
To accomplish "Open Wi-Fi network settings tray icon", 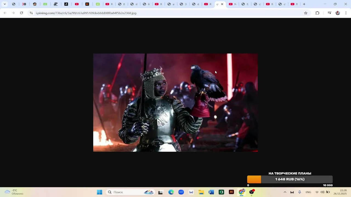I will [x=317, y=192].
